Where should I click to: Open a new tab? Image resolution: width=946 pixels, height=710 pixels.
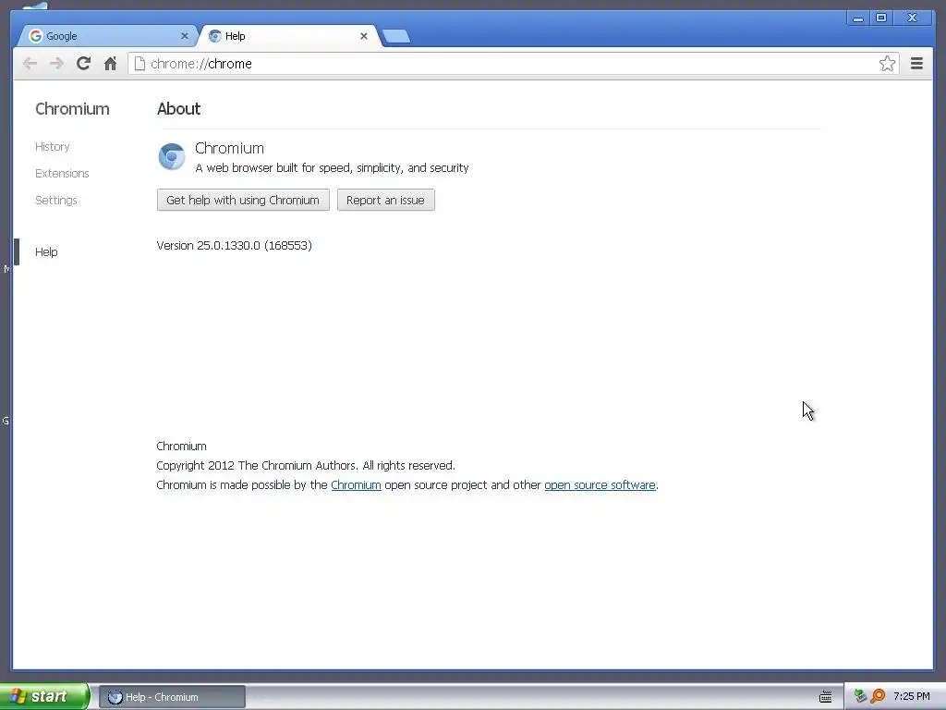point(396,37)
